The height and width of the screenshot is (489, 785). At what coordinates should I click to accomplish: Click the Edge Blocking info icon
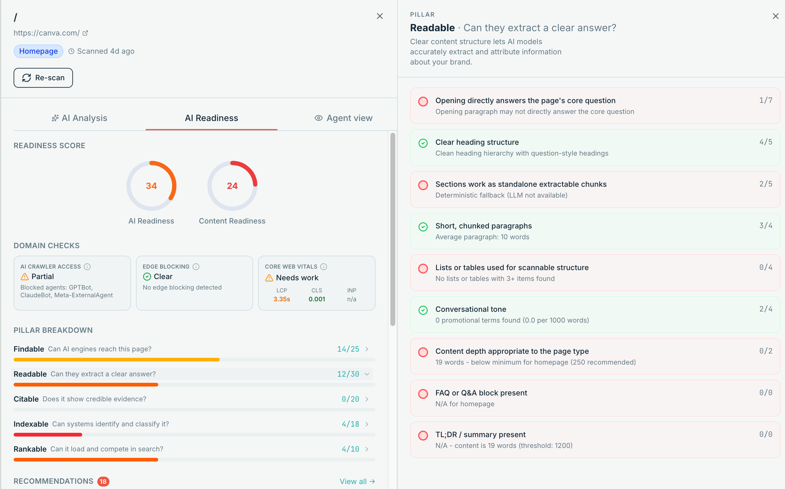point(196,266)
